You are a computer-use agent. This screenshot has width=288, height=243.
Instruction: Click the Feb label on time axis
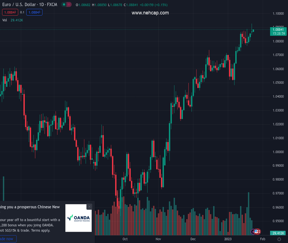pyautogui.click(x=262, y=239)
